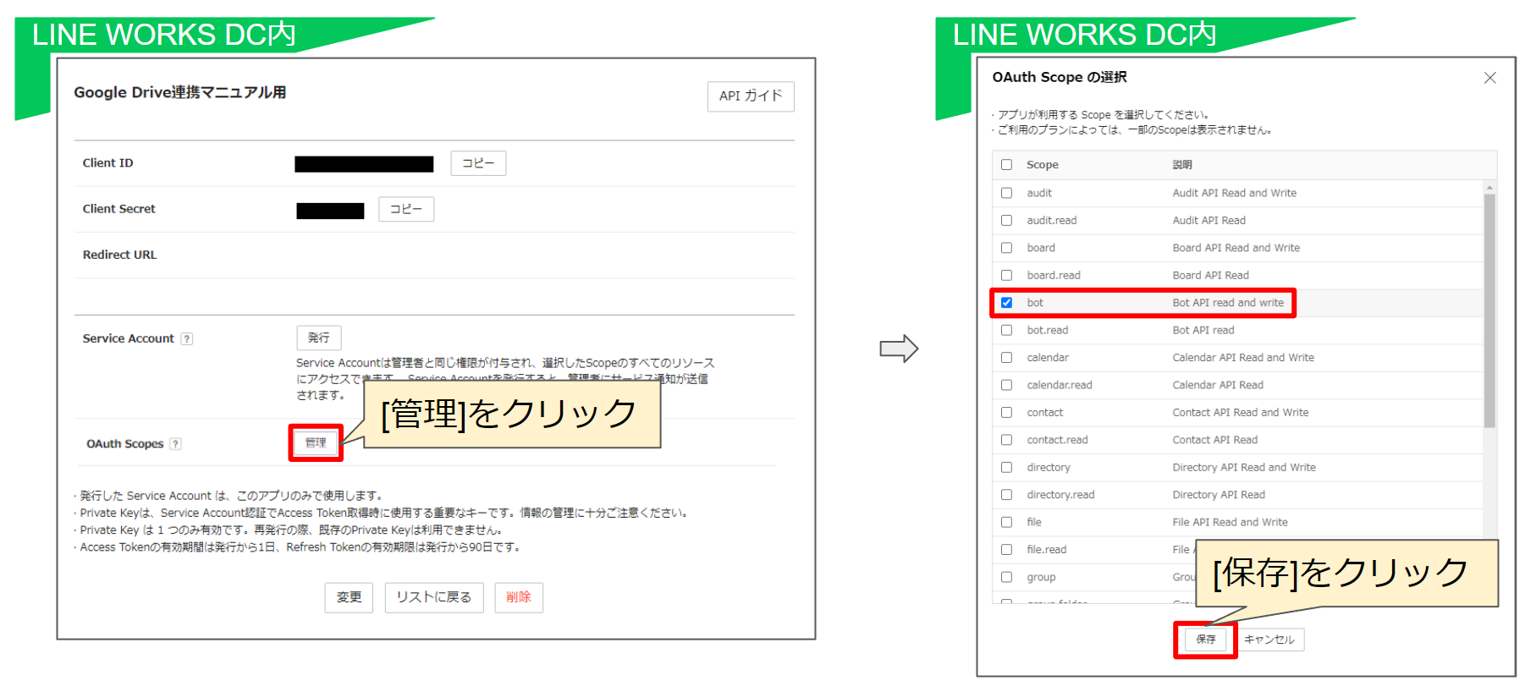Check the directory.read scope checkbox
Image resolution: width=1536 pixels, height=692 pixels.
point(1006,495)
